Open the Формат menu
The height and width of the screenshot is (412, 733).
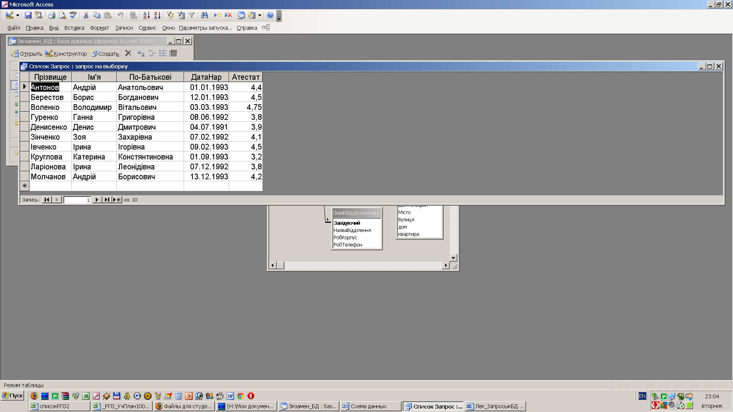[100, 28]
